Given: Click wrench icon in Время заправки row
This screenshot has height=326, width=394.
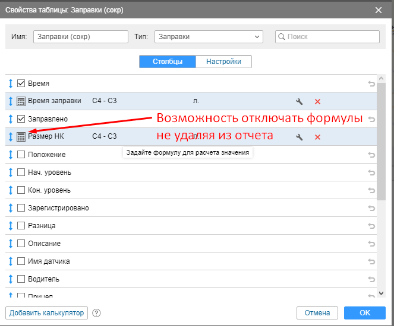Looking at the screenshot, I should [300, 101].
